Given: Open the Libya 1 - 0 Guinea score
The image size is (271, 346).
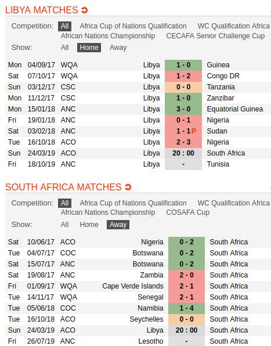Looking at the screenshot, I should [183, 65].
